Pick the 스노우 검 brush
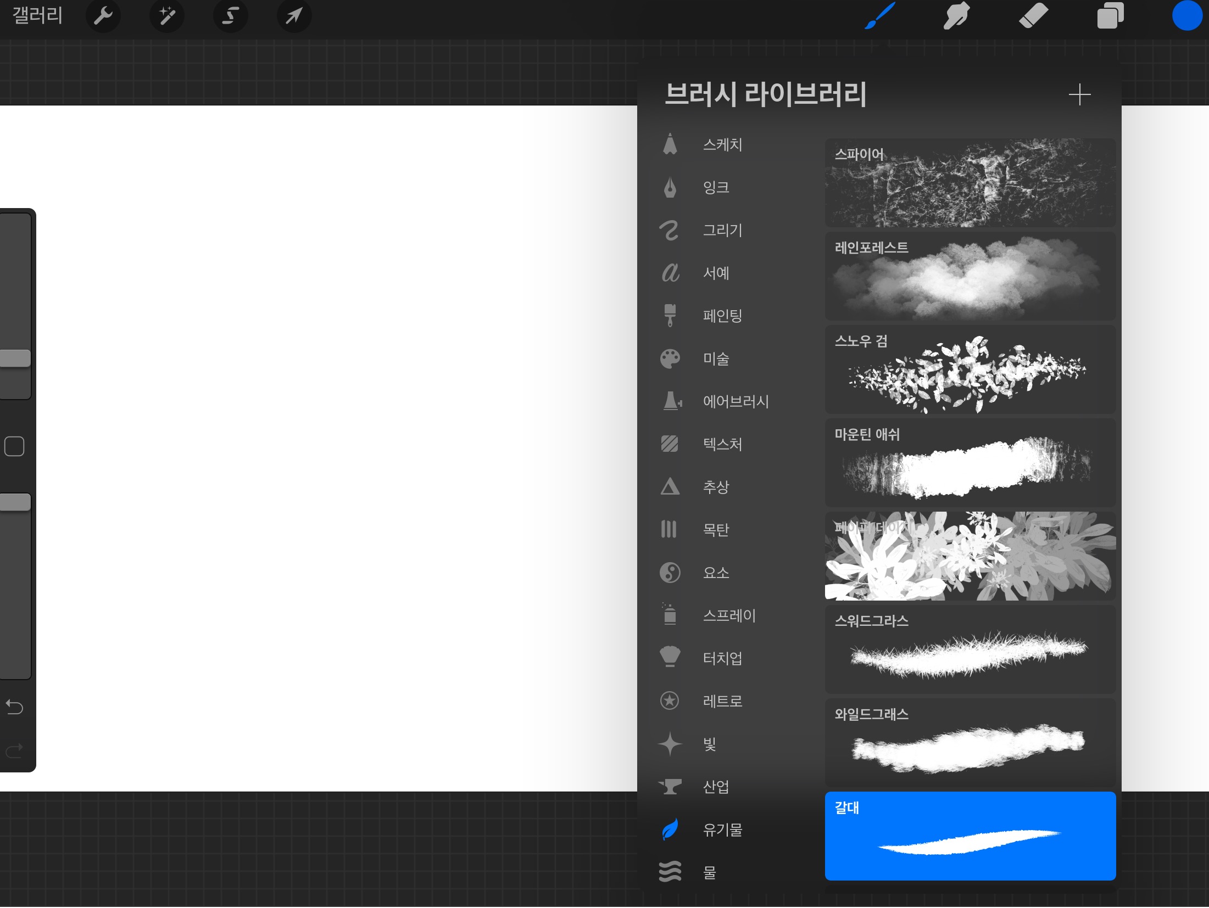 [970, 370]
